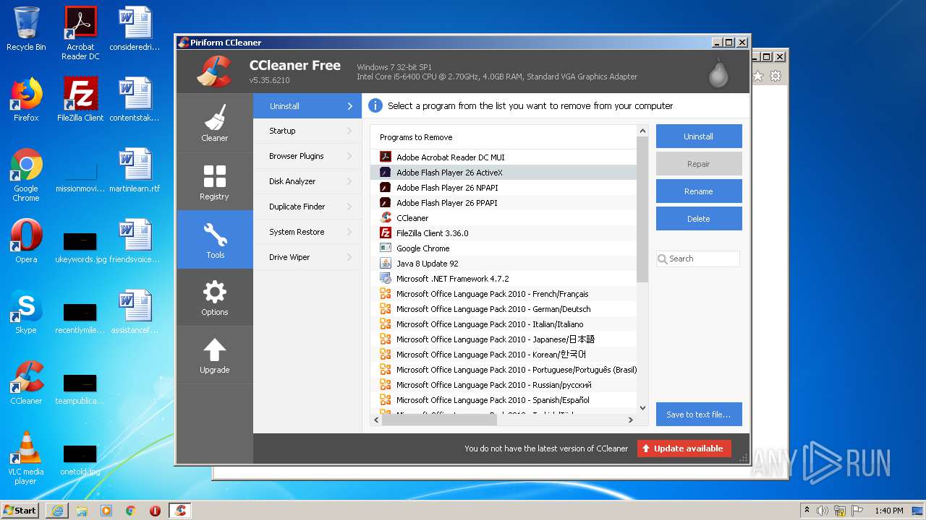Open VLC media player desktop shortcut
Viewport: 926px width, 520px height.
click(x=26, y=458)
